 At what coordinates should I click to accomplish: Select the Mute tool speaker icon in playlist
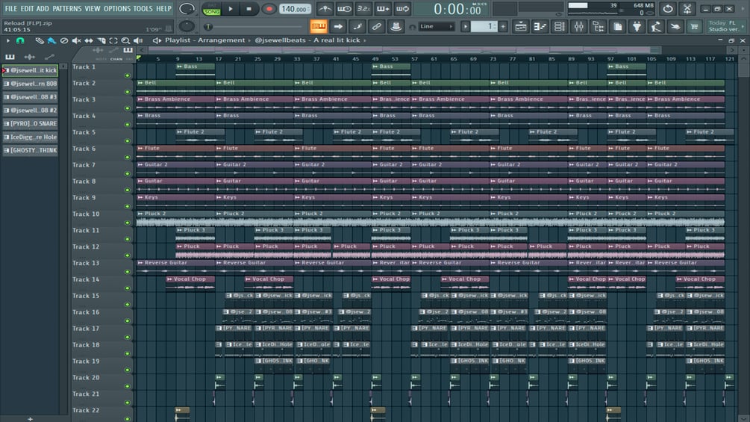click(x=76, y=40)
